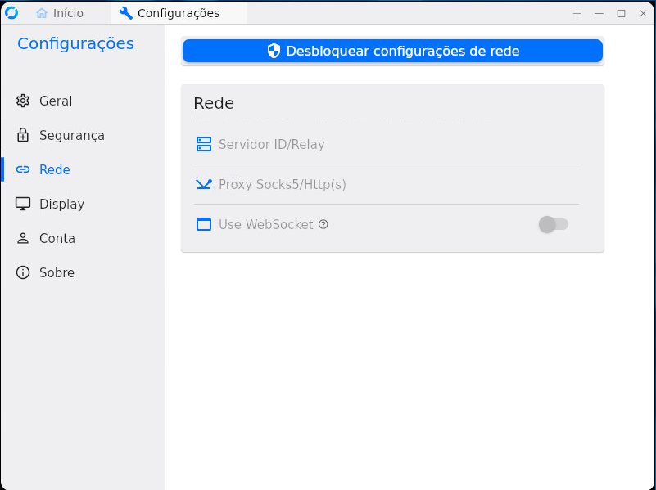The image size is (656, 490).
Task: Select the Rede link icon
Action: 23,169
